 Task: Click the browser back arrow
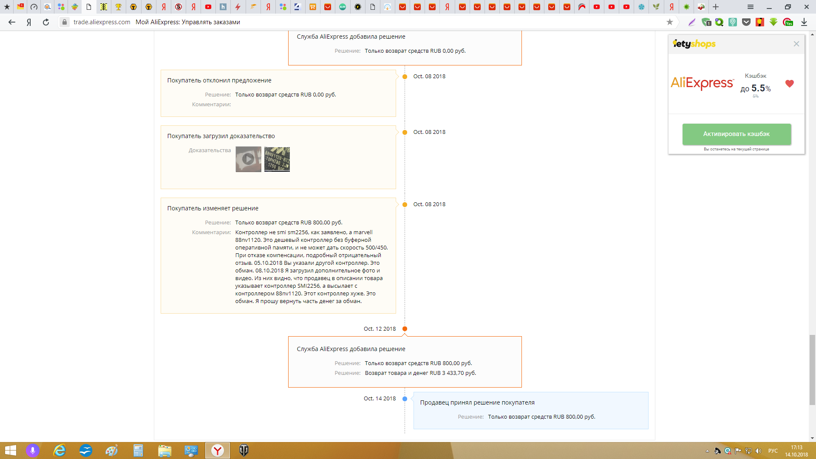click(12, 22)
